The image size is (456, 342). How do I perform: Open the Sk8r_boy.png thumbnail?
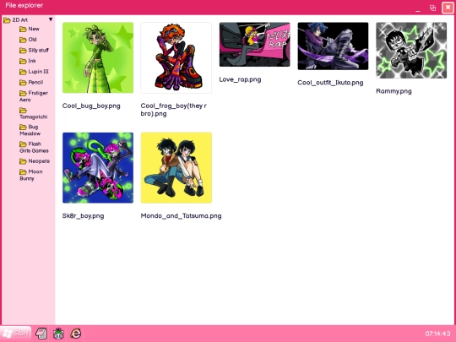click(x=98, y=168)
